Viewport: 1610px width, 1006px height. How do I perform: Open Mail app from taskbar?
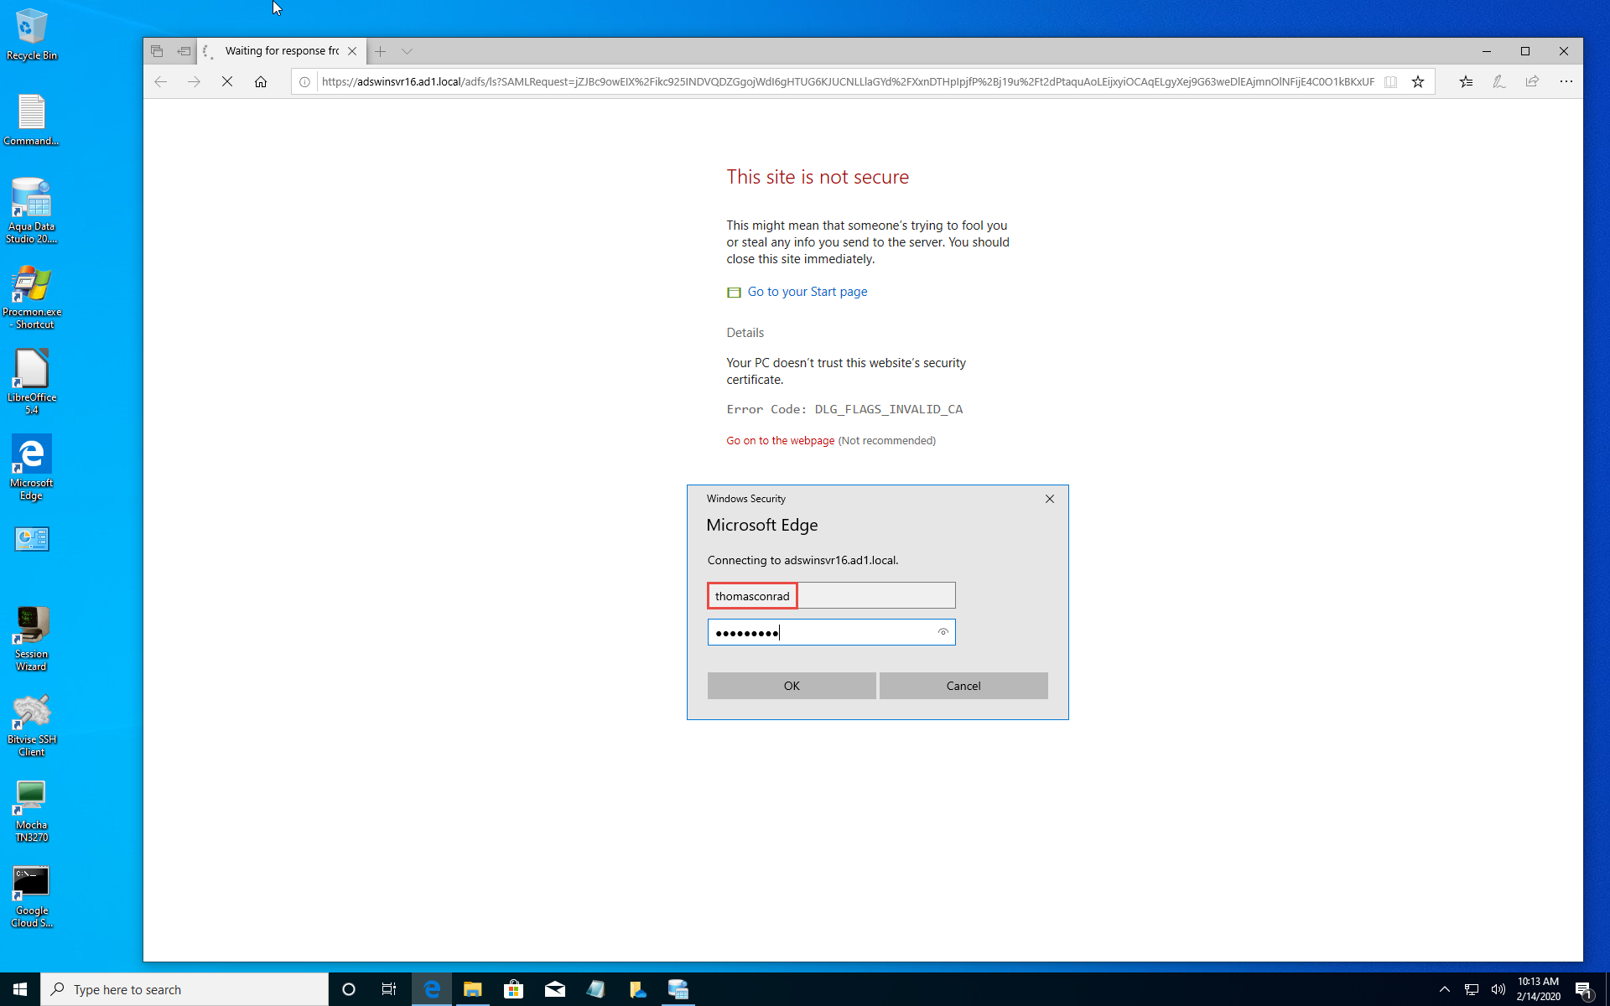555,989
